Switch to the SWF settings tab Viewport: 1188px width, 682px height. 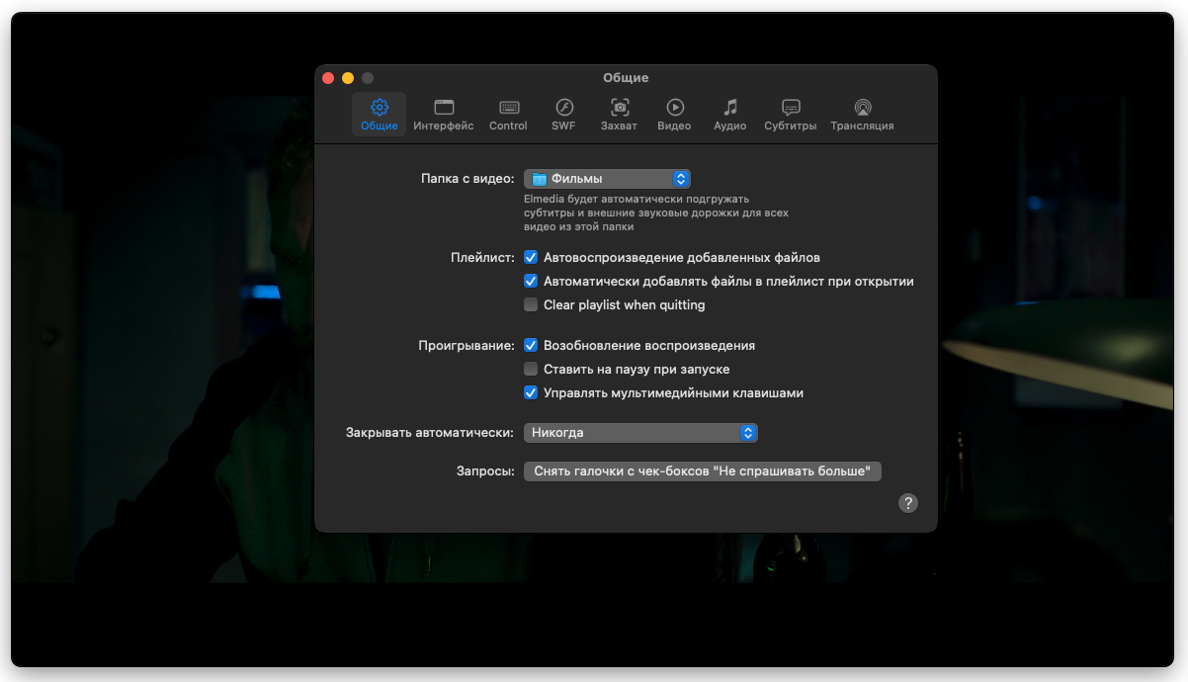[x=563, y=115]
